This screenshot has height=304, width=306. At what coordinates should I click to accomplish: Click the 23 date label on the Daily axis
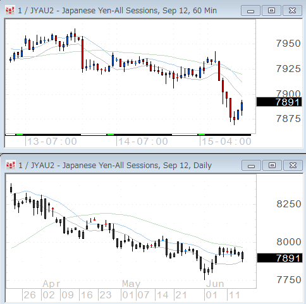pos(106,295)
